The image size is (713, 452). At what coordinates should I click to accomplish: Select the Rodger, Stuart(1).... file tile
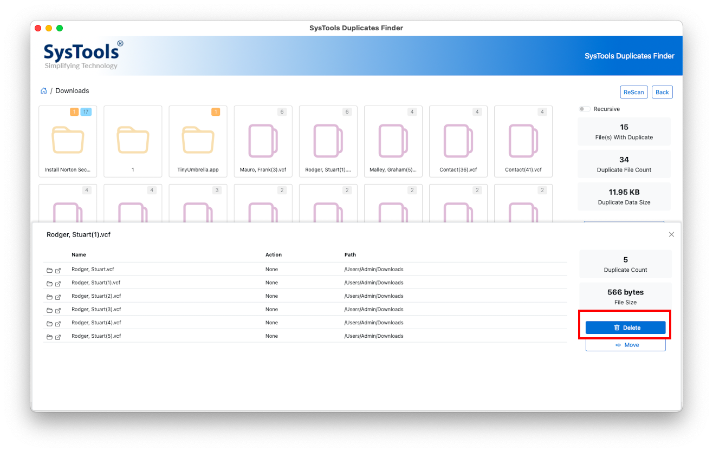pyautogui.click(x=328, y=141)
